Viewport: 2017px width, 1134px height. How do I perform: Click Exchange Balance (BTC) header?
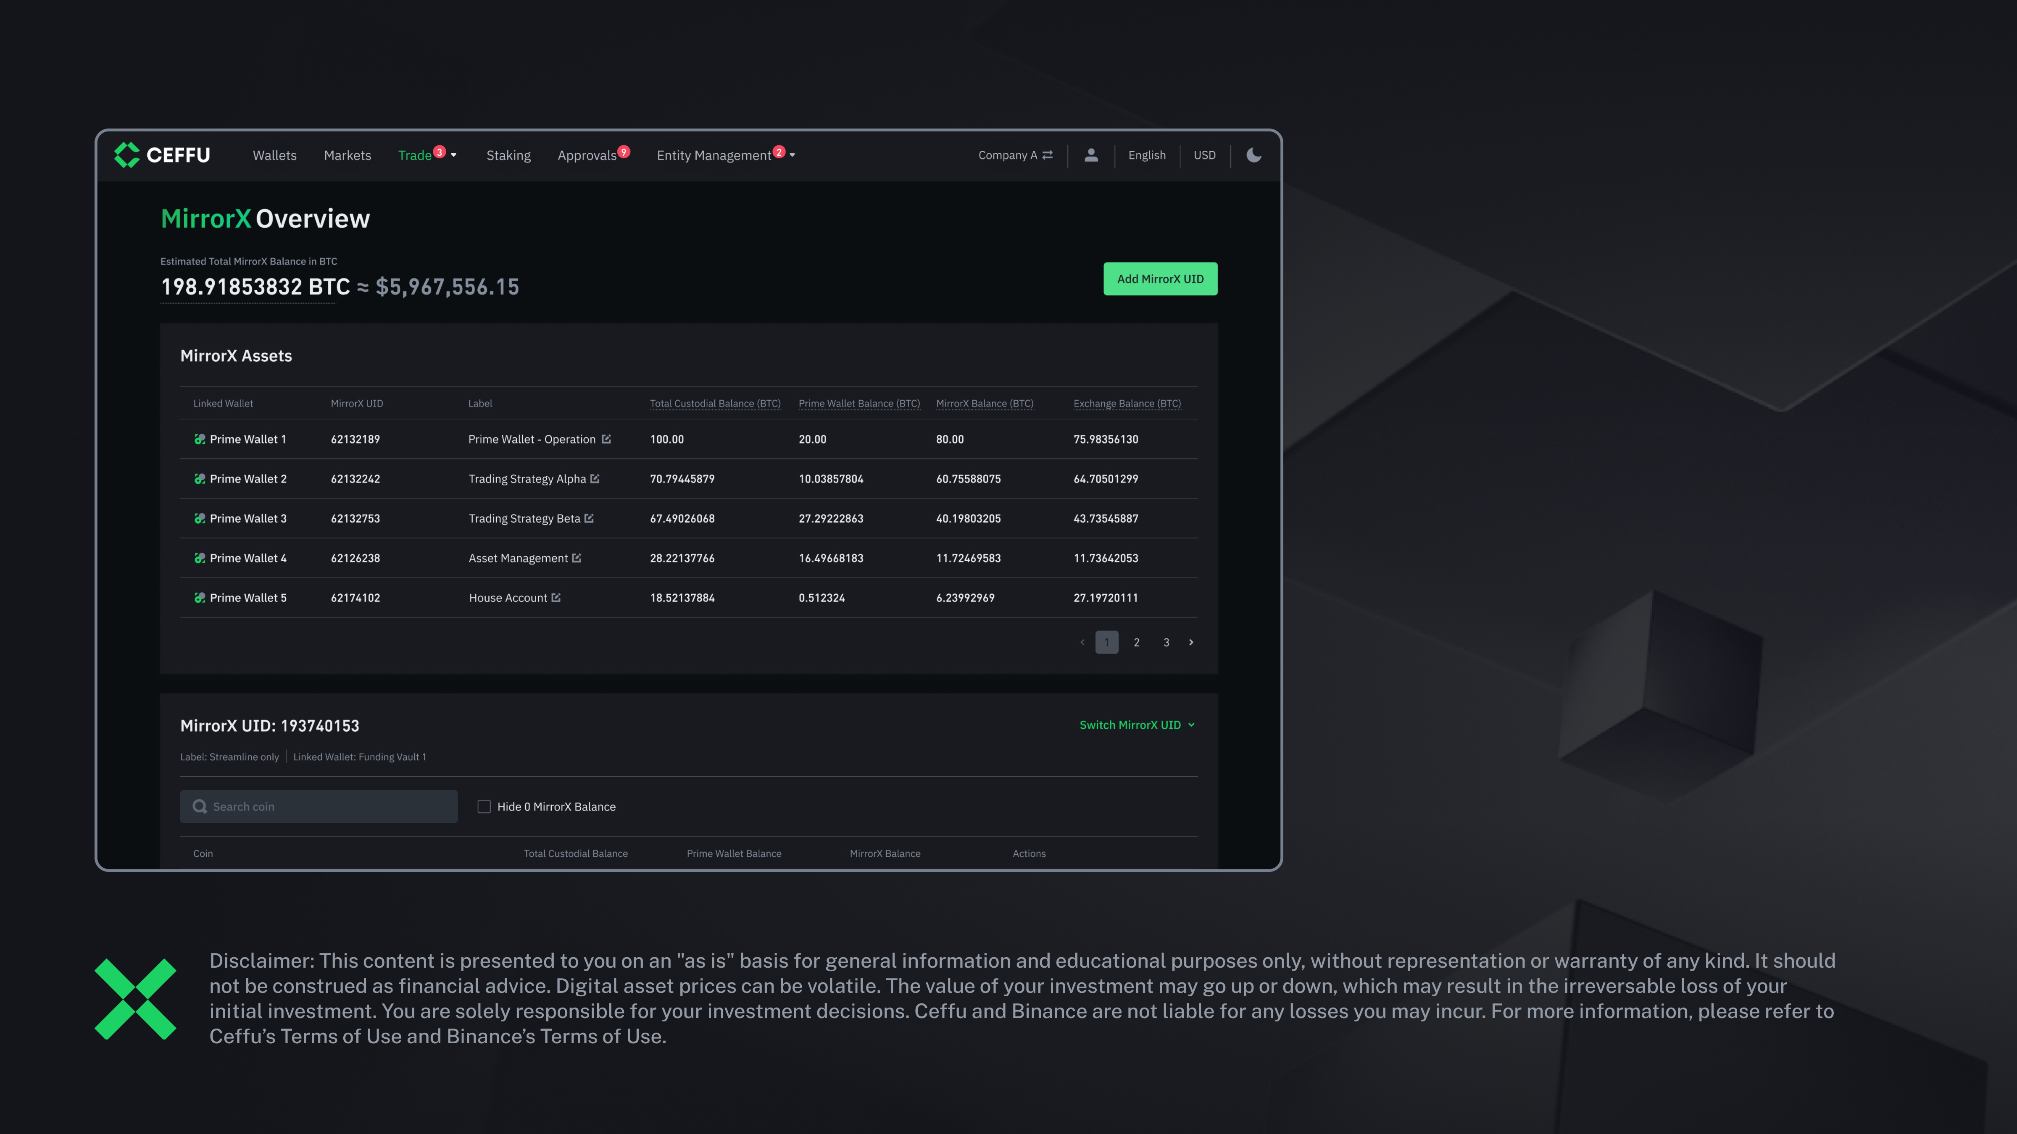coord(1127,403)
